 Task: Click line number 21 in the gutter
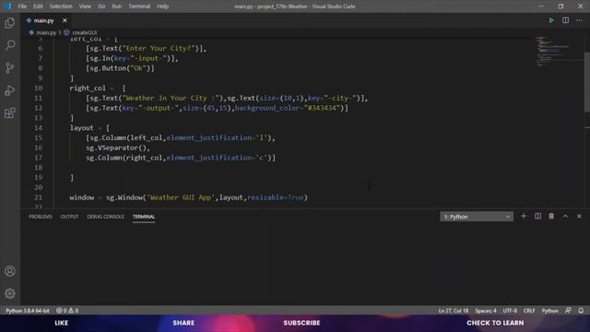[x=39, y=197]
